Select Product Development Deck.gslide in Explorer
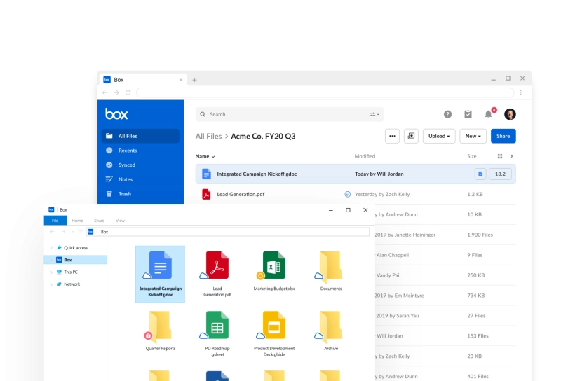The image size is (561, 381). point(274,334)
